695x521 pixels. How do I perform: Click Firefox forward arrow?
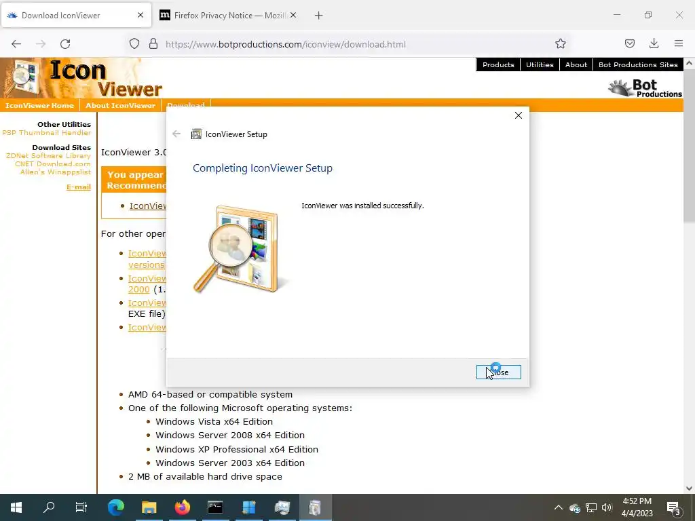[41, 44]
